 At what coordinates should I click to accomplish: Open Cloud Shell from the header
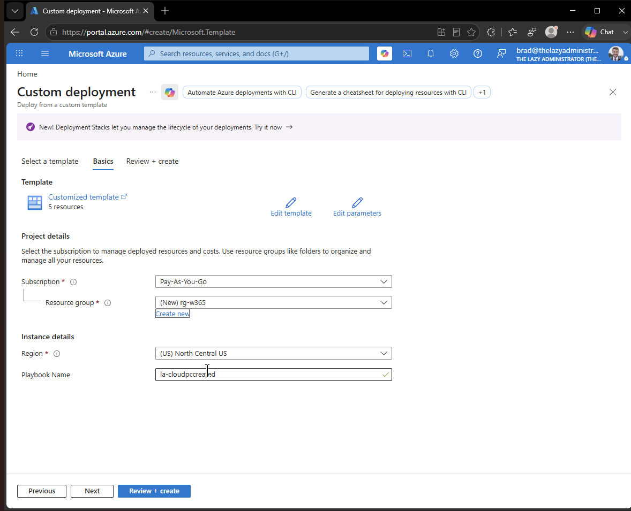[x=407, y=54]
